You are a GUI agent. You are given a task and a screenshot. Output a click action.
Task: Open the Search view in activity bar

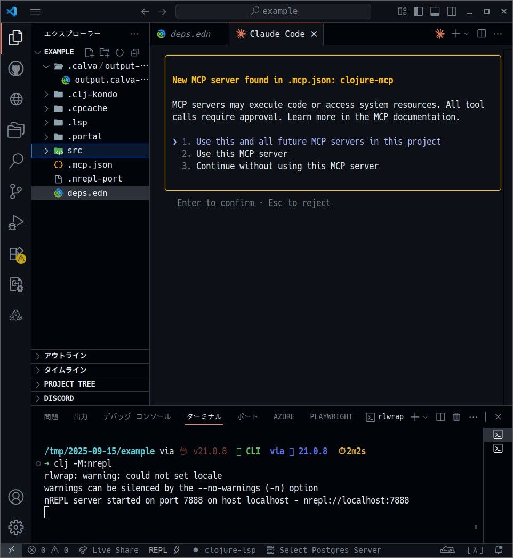coord(15,161)
